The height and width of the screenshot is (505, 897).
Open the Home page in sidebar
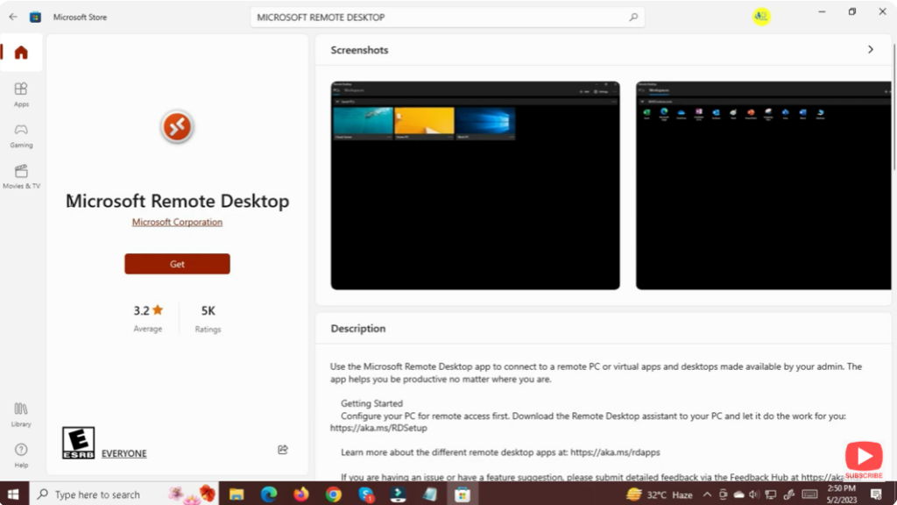(x=21, y=53)
